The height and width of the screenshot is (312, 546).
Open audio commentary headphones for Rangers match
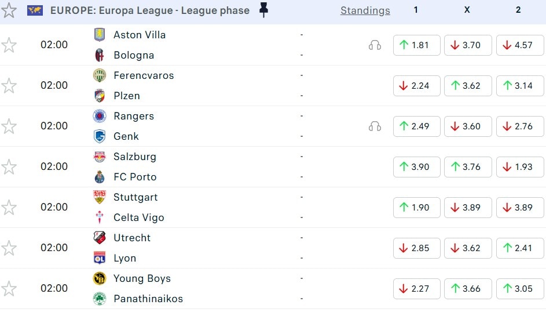point(375,126)
